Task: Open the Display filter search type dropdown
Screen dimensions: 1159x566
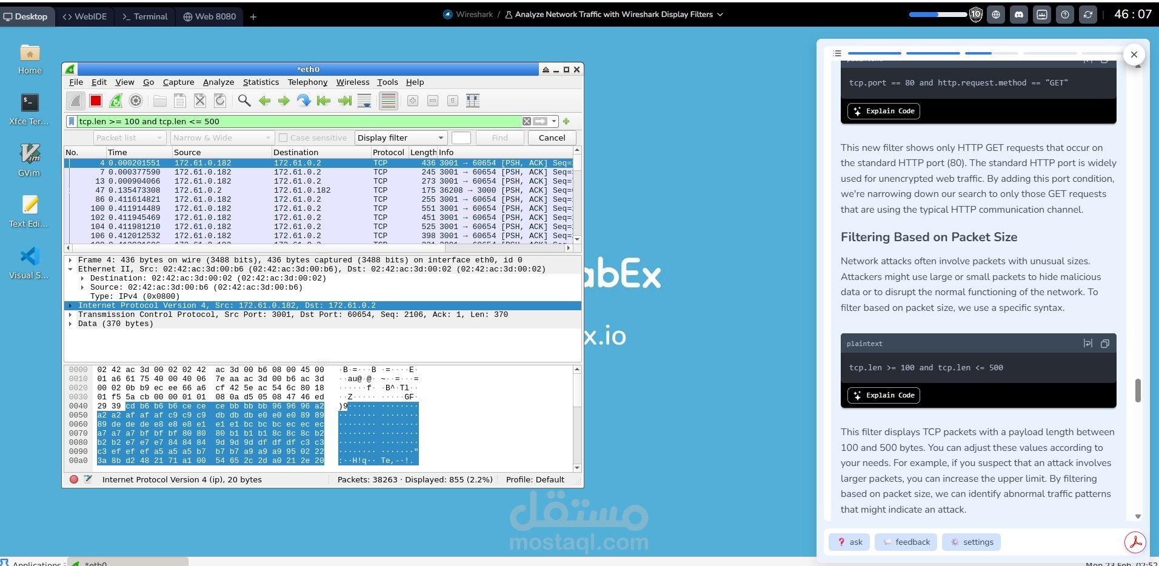Action: 401,138
